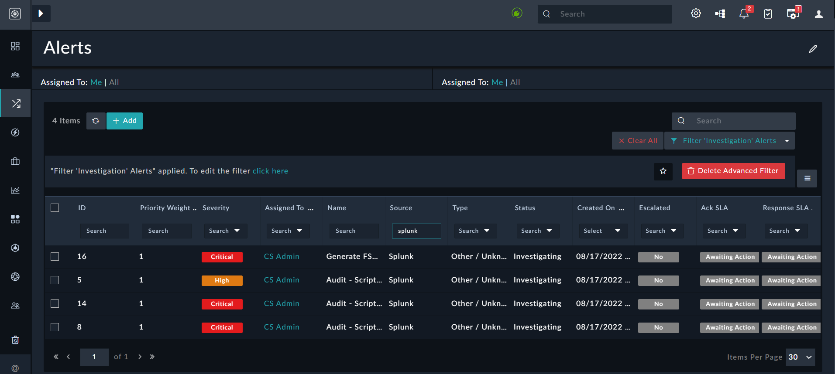The width and height of the screenshot is (835, 374).
Task: Open the playbook hierarchy icon in header
Action: tap(720, 14)
